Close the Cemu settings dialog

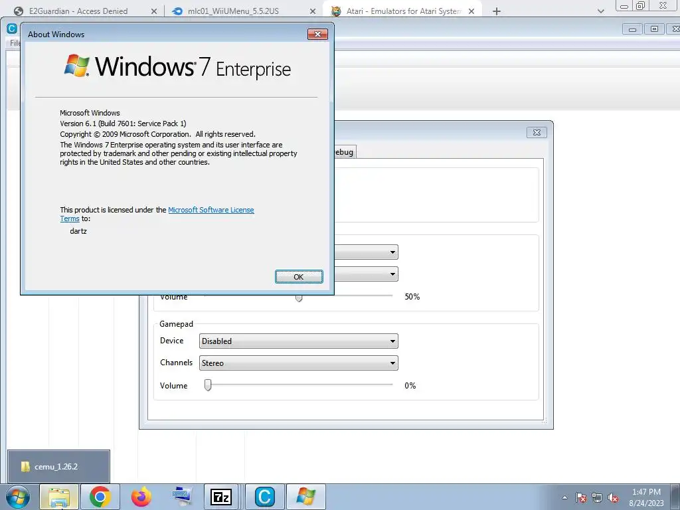click(x=537, y=132)
